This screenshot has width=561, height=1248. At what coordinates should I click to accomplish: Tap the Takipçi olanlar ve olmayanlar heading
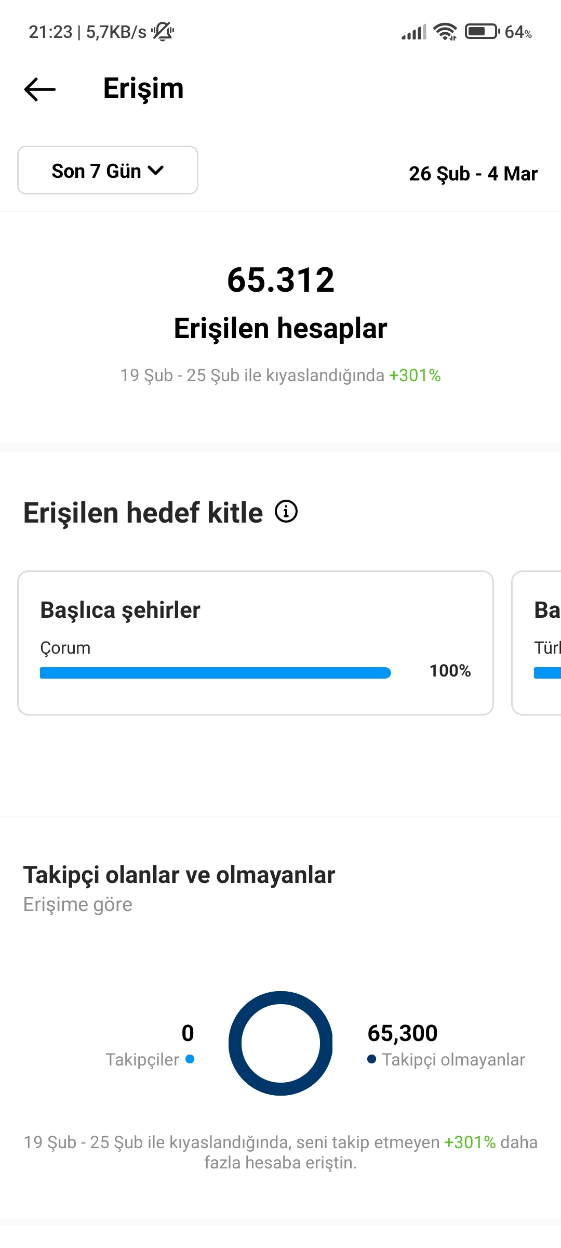click(179, 875)
